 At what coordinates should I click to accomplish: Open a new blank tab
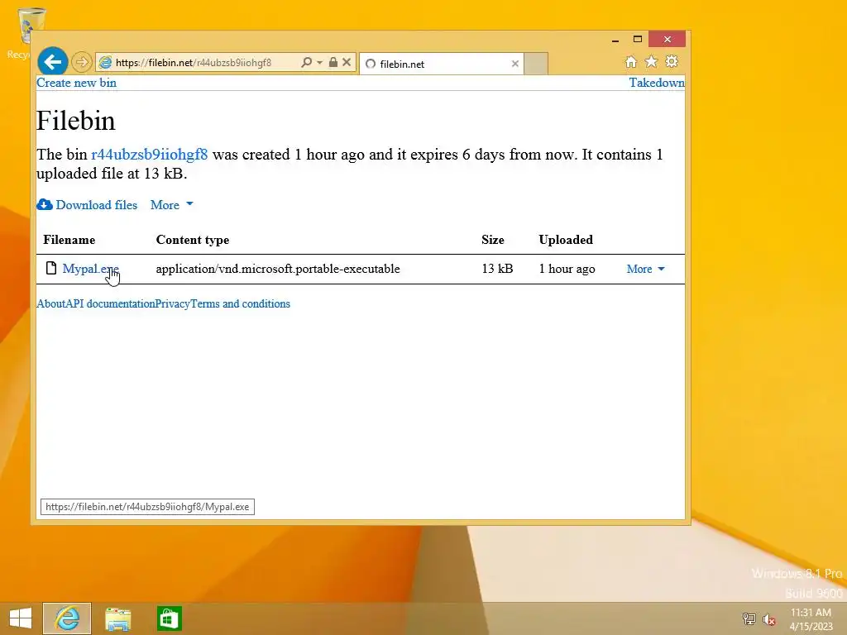pyautogui.click(x=536, y=64)
